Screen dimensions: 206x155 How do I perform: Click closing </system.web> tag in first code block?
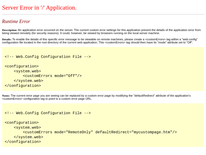pos(28,81)
